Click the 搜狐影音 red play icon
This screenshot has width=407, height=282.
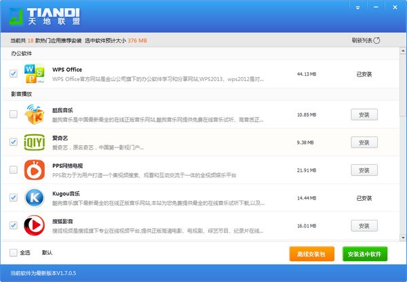pyautogui.click(x=35, y=225)
